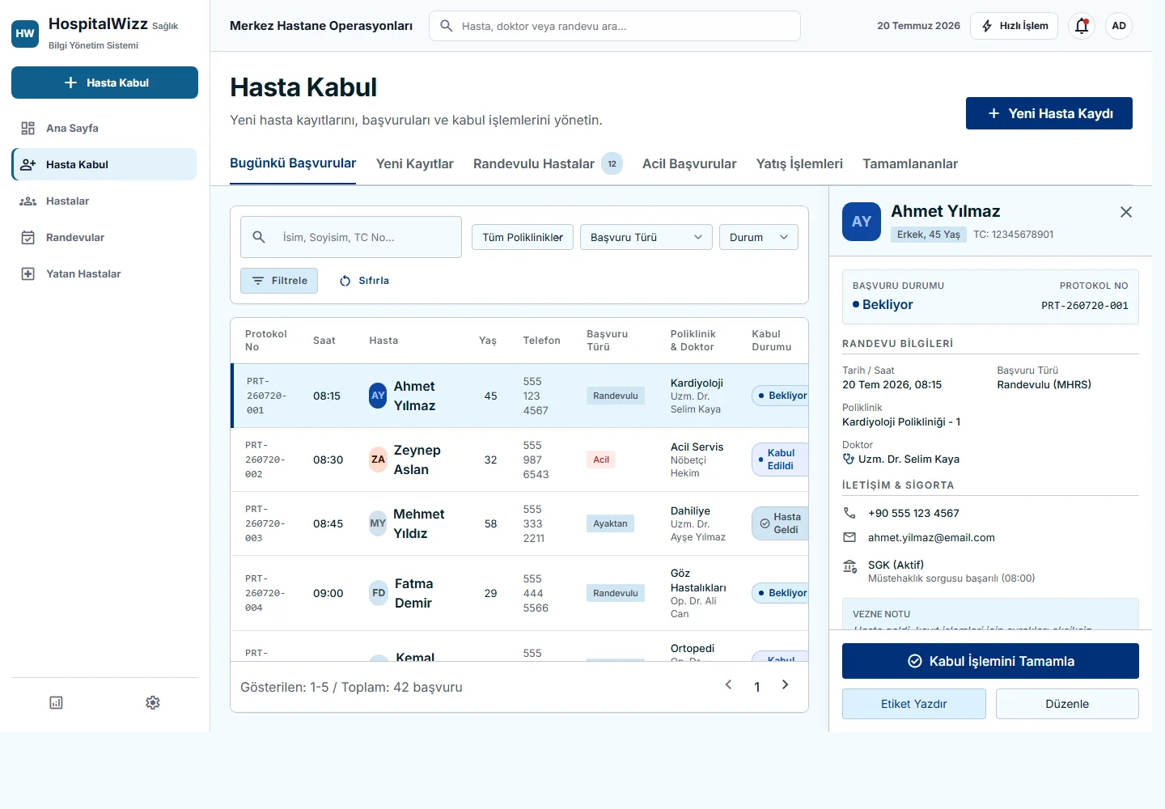1165x809 pixels.
Task: Open the AD user avatar menu
Action: 1119,26
